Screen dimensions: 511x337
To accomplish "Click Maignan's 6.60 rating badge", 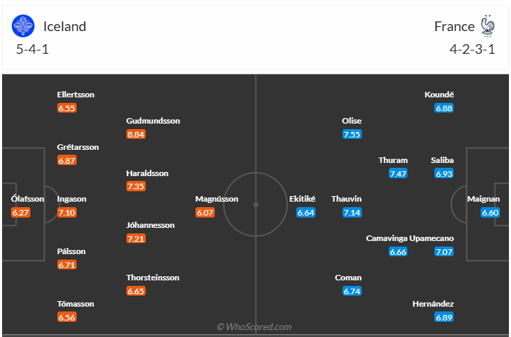I will (490, 213).
